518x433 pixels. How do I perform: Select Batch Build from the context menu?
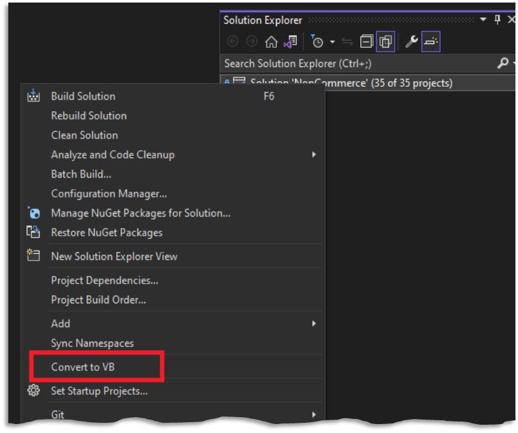click(x=80, y=174)
